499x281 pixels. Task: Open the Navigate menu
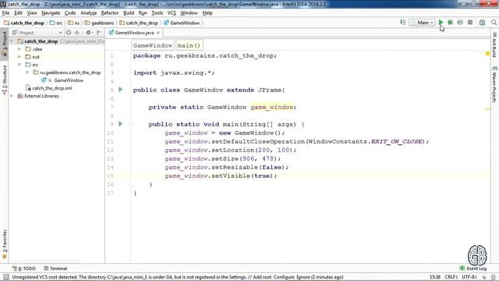point(51,13)
